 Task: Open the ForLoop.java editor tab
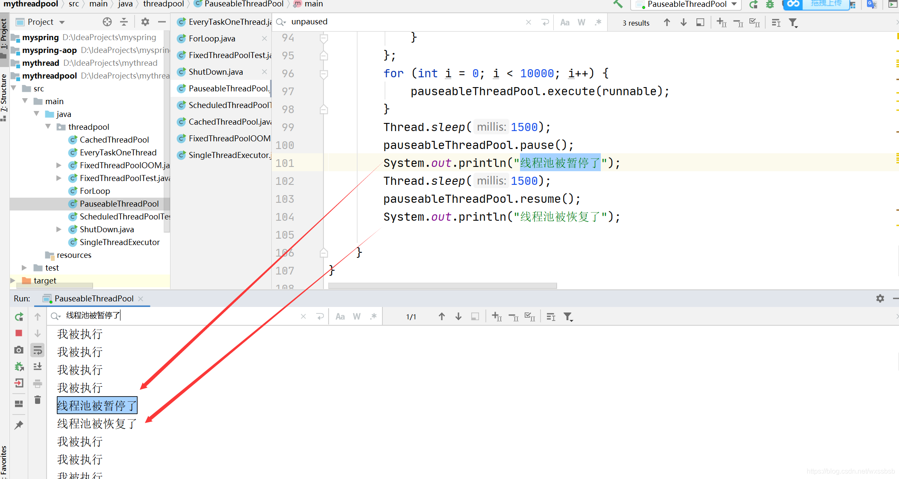tap(212, 38)
